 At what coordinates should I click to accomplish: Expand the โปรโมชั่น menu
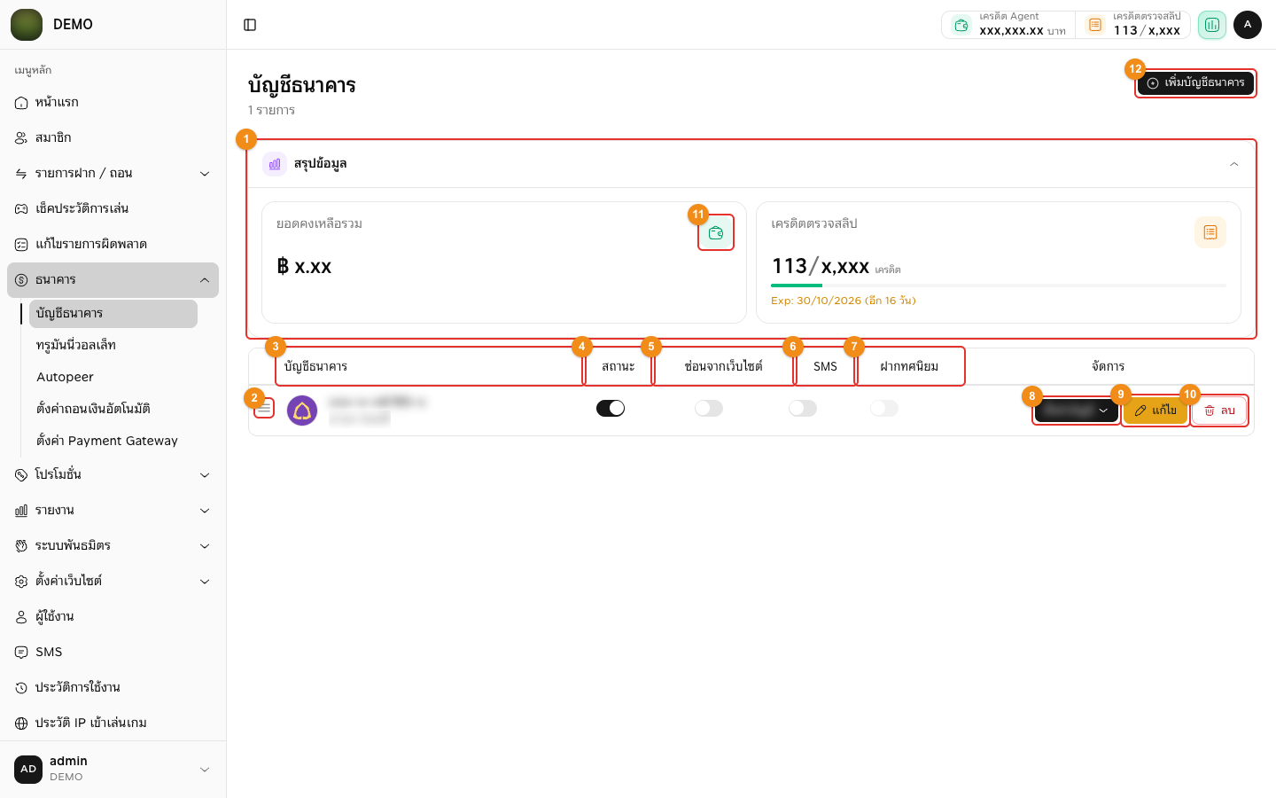pos(113,475)
